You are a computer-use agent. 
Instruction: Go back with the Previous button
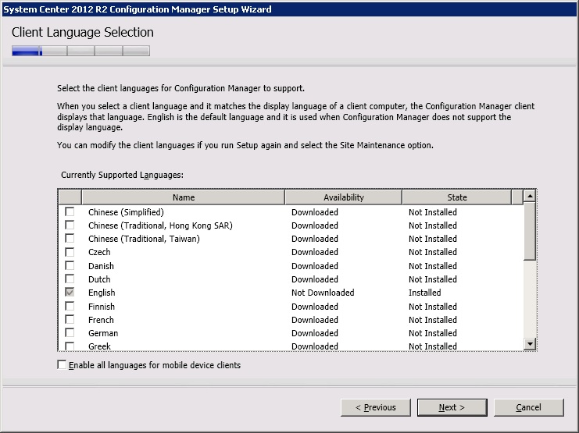(375, 407)
